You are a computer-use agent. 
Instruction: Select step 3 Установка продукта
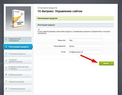tap(18, 54)
